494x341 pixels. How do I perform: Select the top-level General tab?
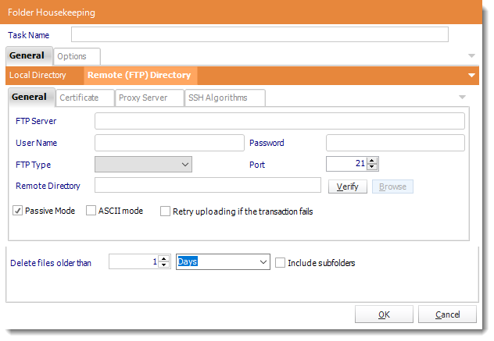click(29, 55)
